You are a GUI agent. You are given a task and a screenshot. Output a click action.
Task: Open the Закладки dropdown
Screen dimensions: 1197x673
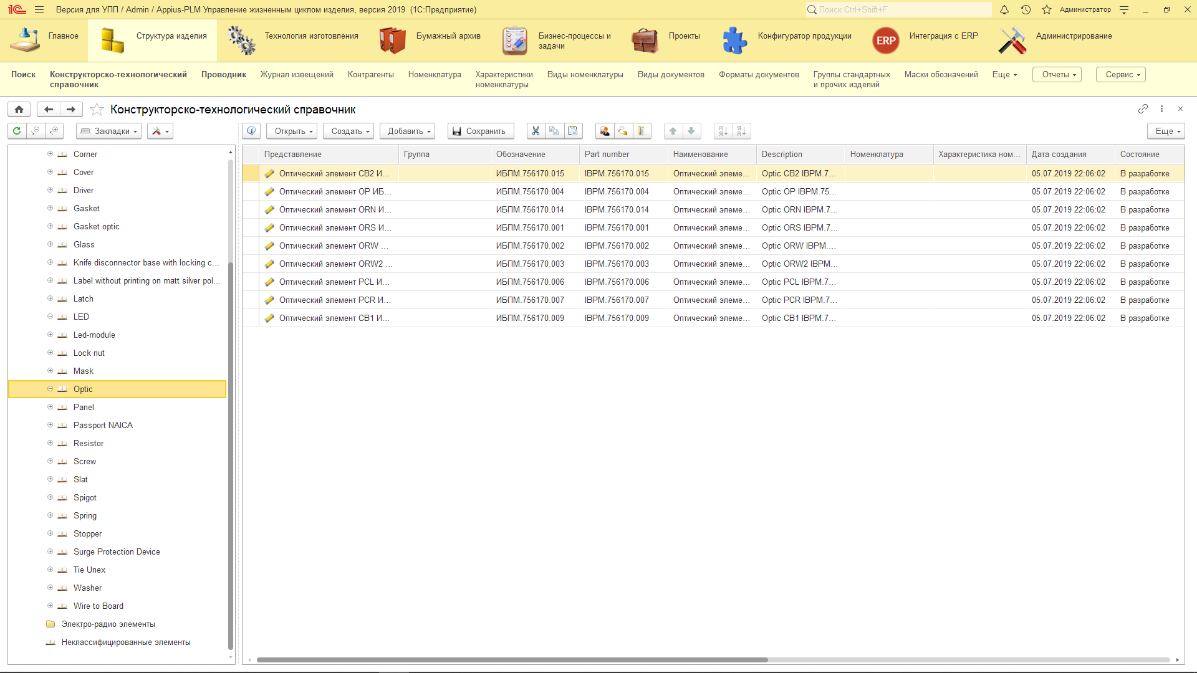109,131
